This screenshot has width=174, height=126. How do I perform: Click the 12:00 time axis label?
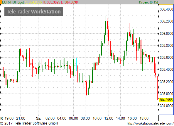(x=109, y=118)
